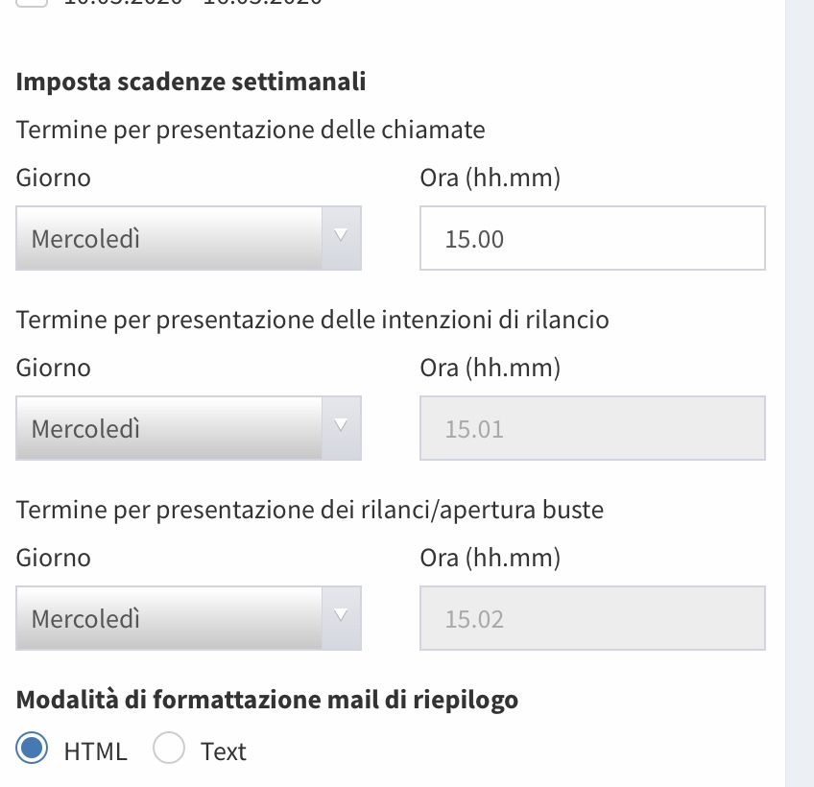Viewport: 814px width, 787px height.
Task: Select the HTML mail format radio button
Action: (x=33, y=750)
